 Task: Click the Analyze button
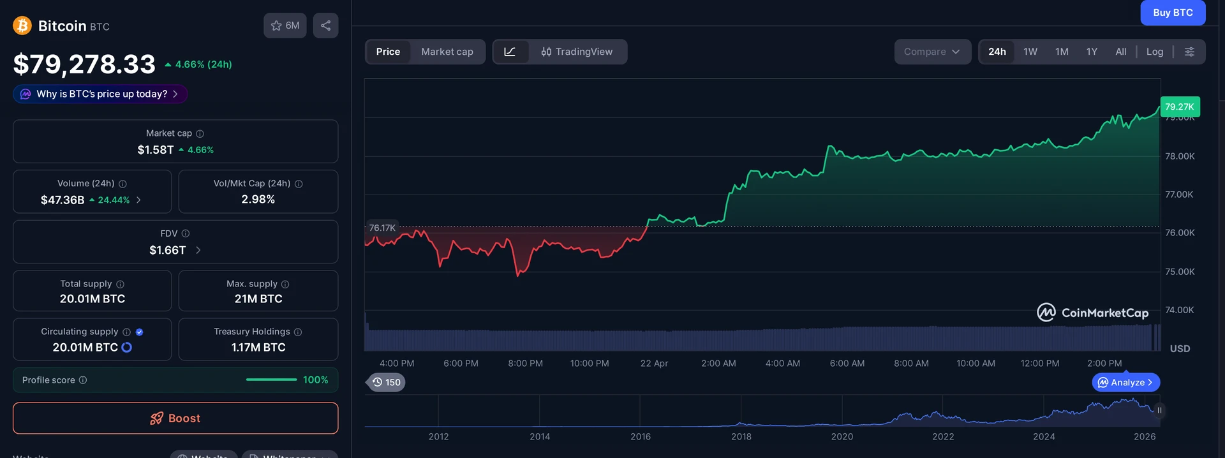click(1126, 382)
